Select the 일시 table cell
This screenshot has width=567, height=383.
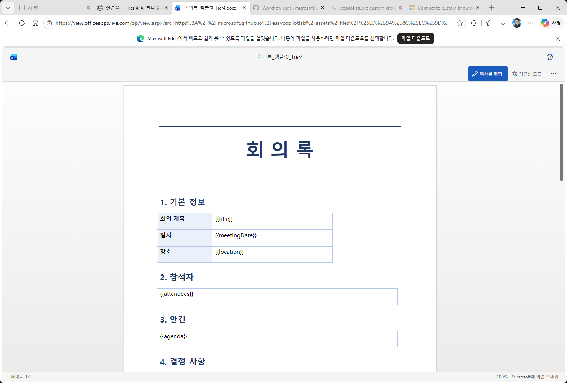click(x=185, y=238)
